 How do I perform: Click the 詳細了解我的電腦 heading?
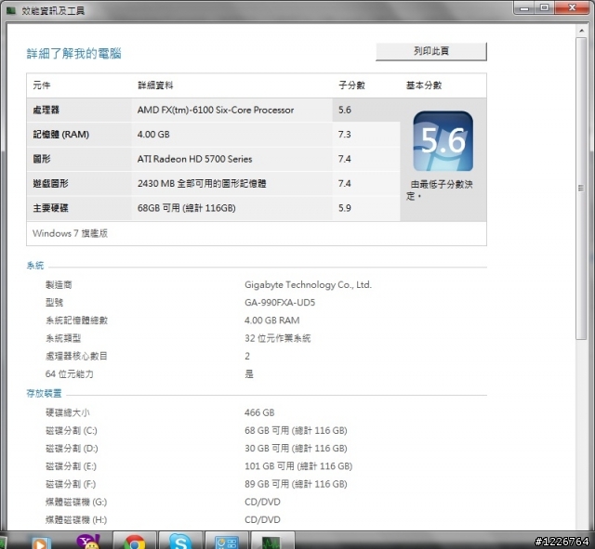pyautogui.click(x=74, y=54)
